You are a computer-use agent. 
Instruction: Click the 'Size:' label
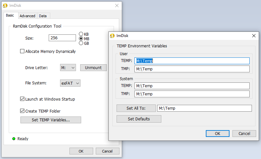pos(29,38)
